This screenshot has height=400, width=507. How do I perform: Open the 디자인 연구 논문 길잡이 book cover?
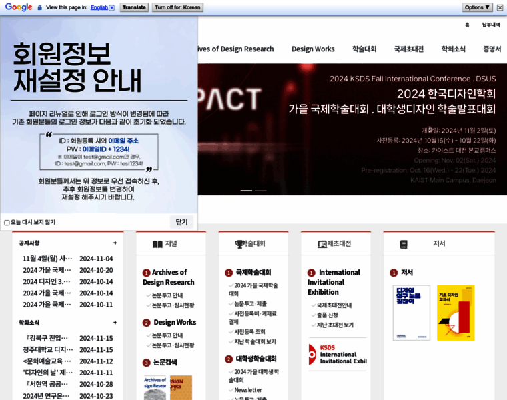coord(412,313)
